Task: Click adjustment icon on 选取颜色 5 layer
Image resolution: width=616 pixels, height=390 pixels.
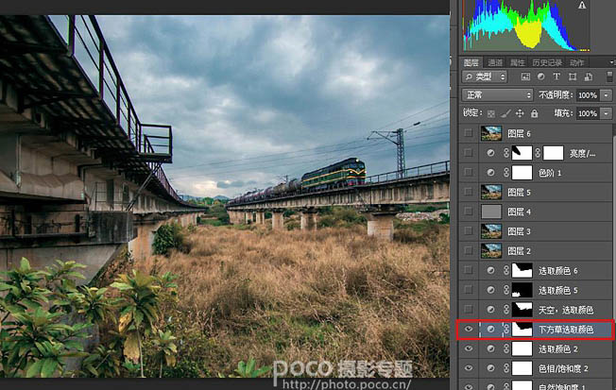Action: point(490,290)
